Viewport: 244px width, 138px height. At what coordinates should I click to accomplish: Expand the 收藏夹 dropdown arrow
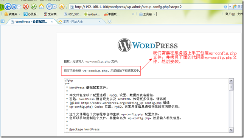point(20,14)
